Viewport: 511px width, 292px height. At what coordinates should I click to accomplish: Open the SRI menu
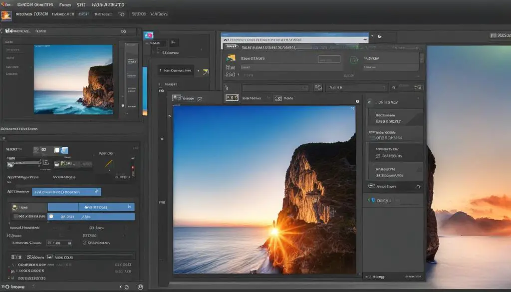81,5
